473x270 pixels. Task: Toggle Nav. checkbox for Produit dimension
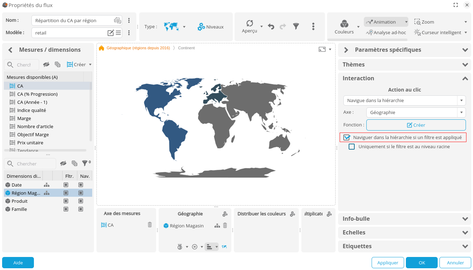[x=81, y=201]
